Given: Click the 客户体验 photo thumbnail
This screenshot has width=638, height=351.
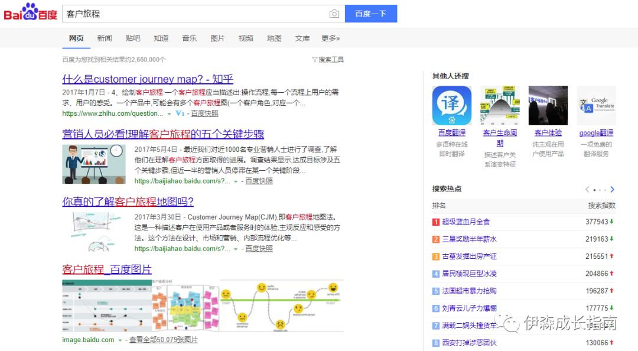Looking at the screenshot, I should [x=548, y=105].
